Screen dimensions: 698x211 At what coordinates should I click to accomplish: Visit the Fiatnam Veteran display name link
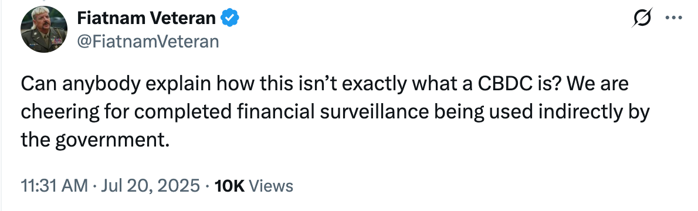[147, 18]
